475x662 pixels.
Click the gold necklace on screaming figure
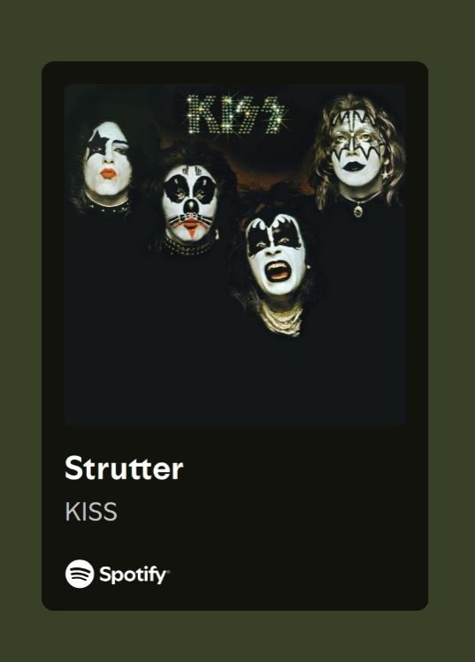[x=281, y=320]
